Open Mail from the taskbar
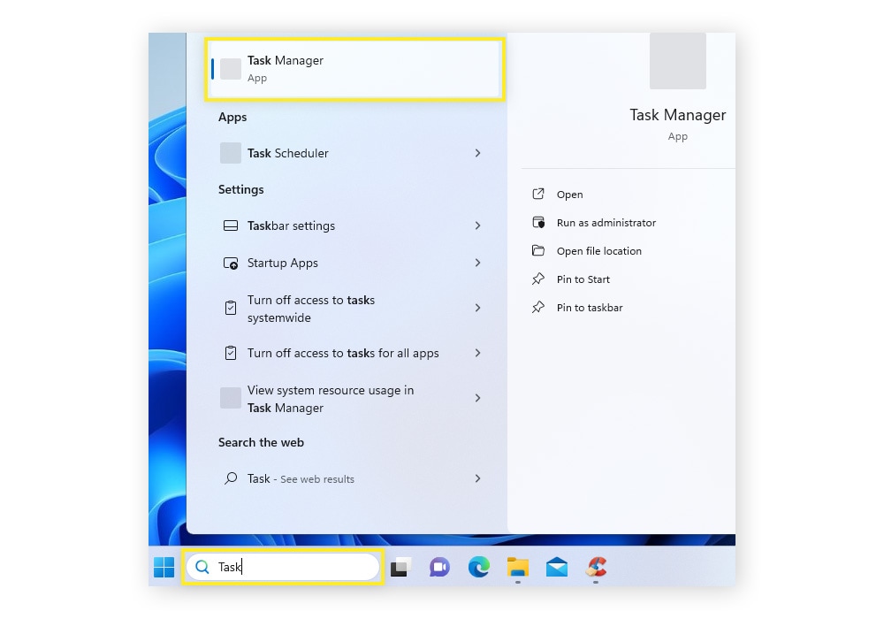Viewport: 884px width, 619px height. [x=557, y=567]
